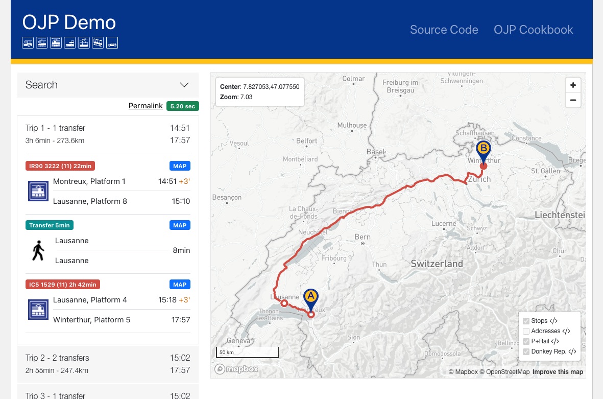Click the IR90 3222 (11) 22min badge

coord(60,166)
